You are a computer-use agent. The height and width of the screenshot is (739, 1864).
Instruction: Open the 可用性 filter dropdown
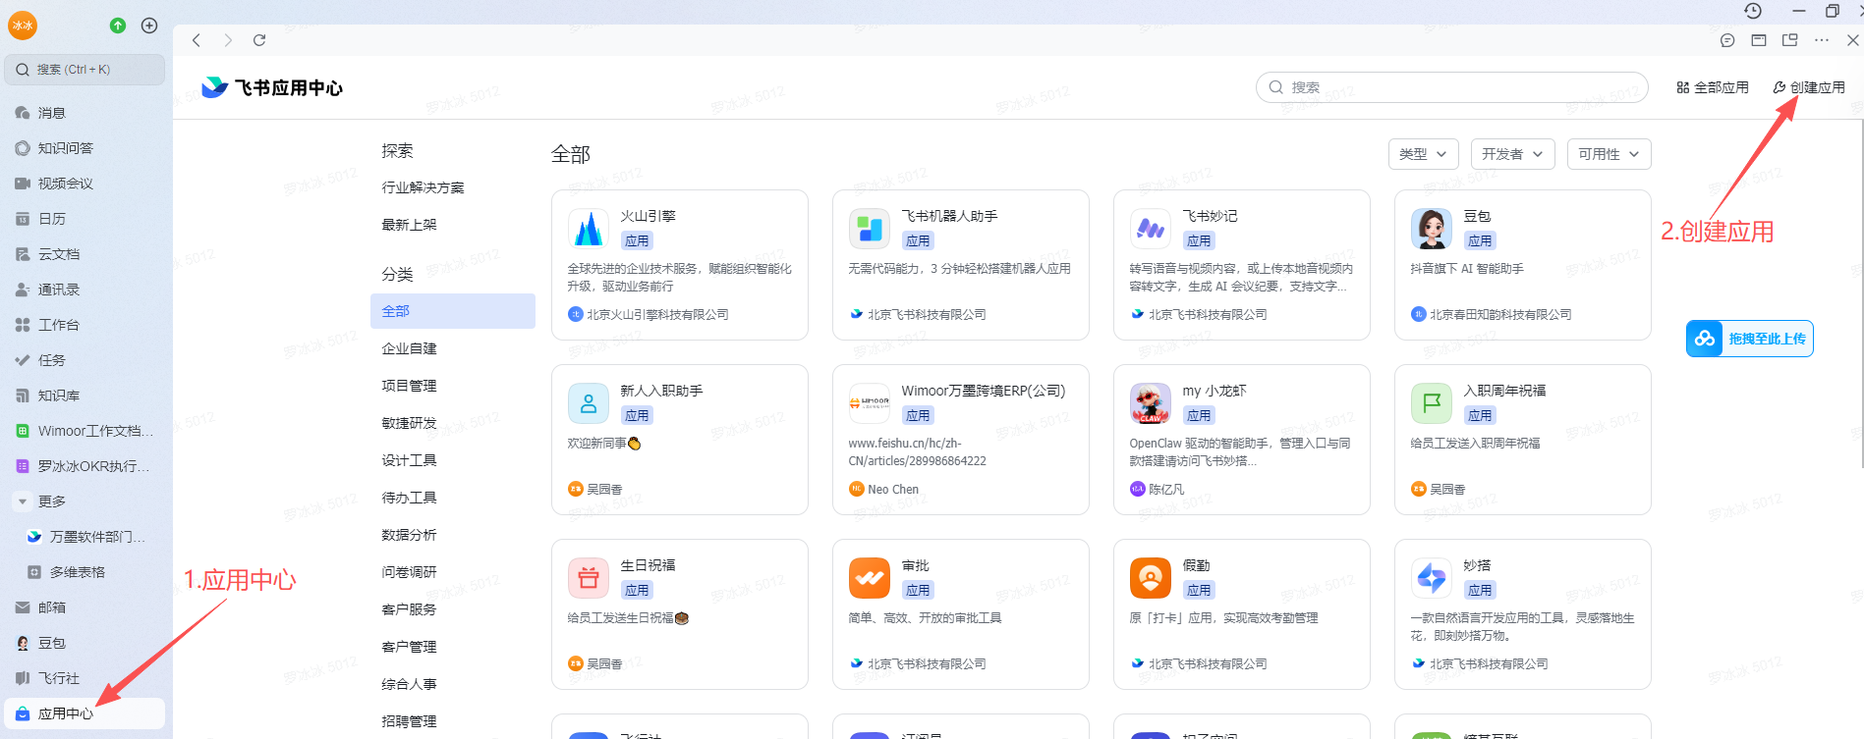(1609, 154)
